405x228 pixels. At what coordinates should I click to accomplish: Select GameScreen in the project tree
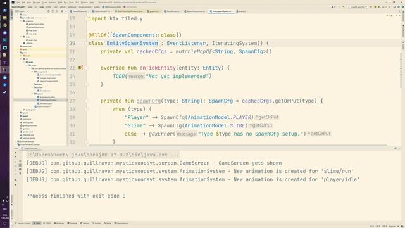45,91
